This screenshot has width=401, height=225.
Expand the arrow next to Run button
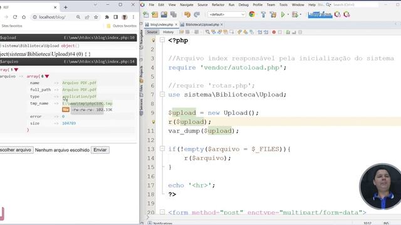tap(288, 14)
